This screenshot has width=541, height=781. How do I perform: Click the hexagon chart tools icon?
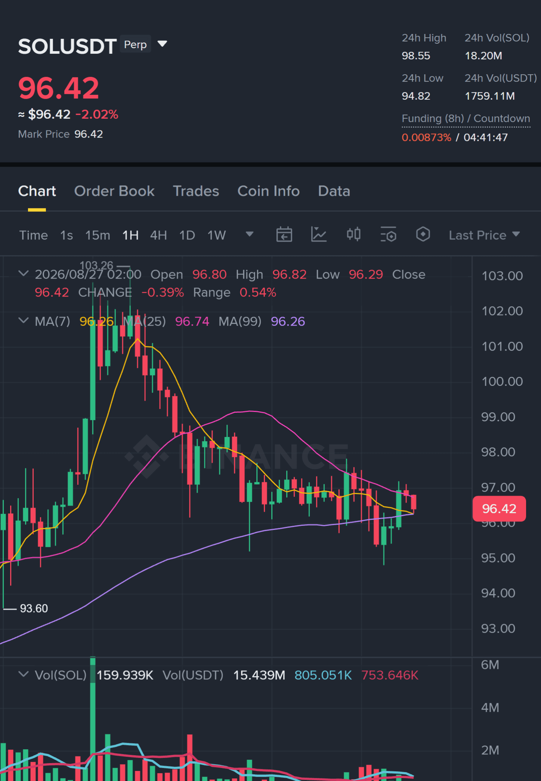click(x=423, y=235)
